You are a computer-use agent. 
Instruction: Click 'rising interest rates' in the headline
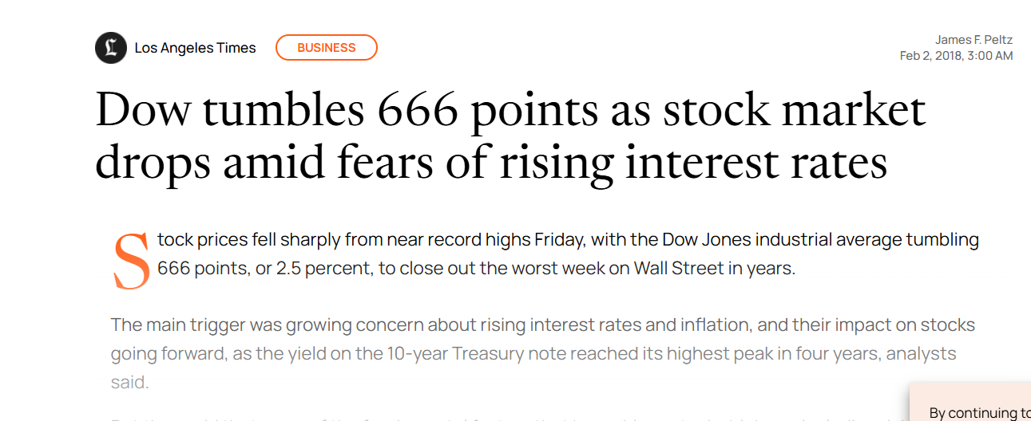pos(693,162)
